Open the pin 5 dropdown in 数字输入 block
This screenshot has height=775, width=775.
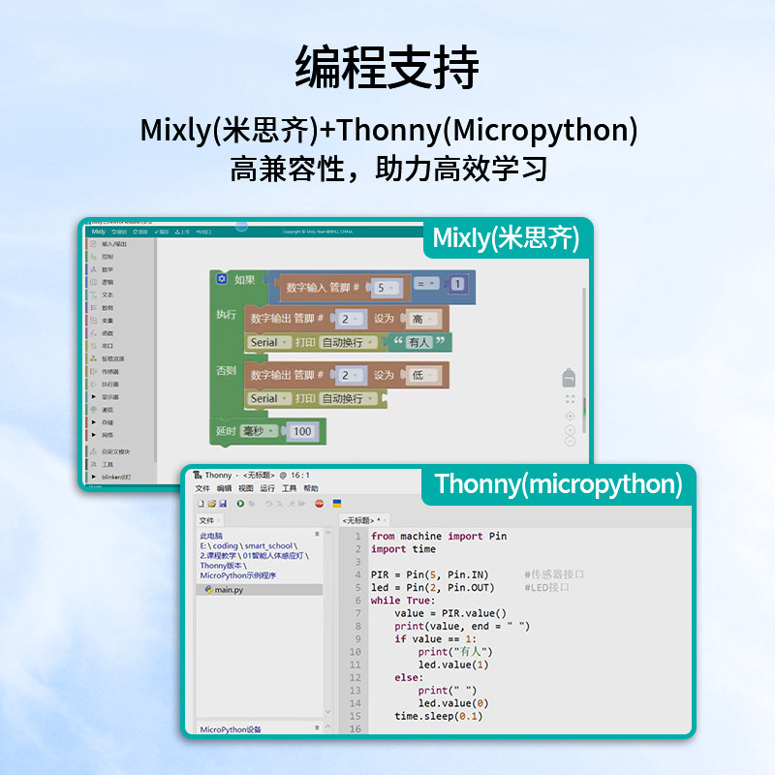pos(386,288)
